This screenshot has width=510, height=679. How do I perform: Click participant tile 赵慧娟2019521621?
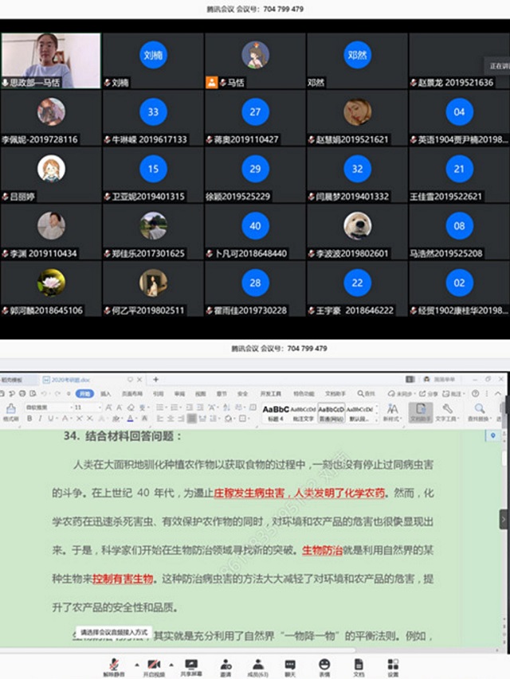pyautogui.click(x=357, y=117)
